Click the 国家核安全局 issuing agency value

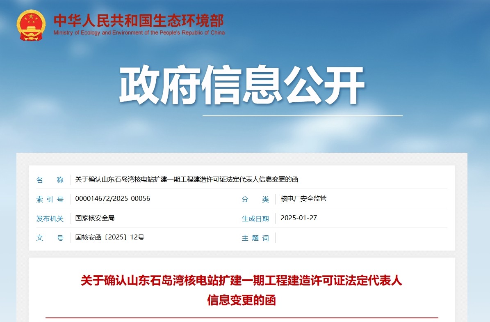95,218
